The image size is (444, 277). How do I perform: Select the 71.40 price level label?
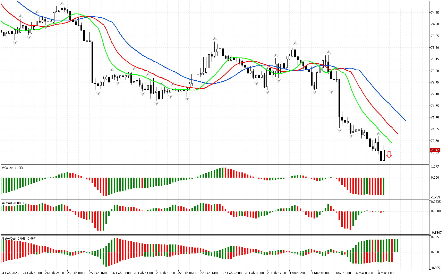(435, 117)
